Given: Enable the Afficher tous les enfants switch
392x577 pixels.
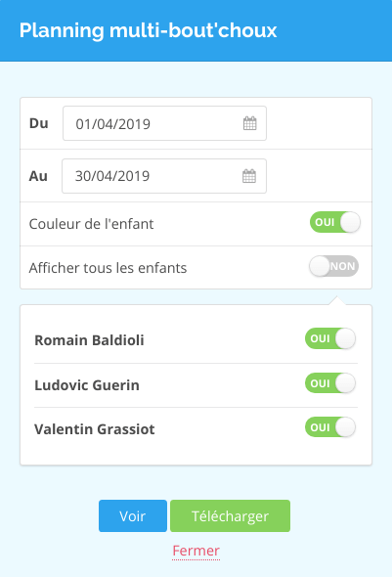Looking at the screenshot, I should coord(334,266).
